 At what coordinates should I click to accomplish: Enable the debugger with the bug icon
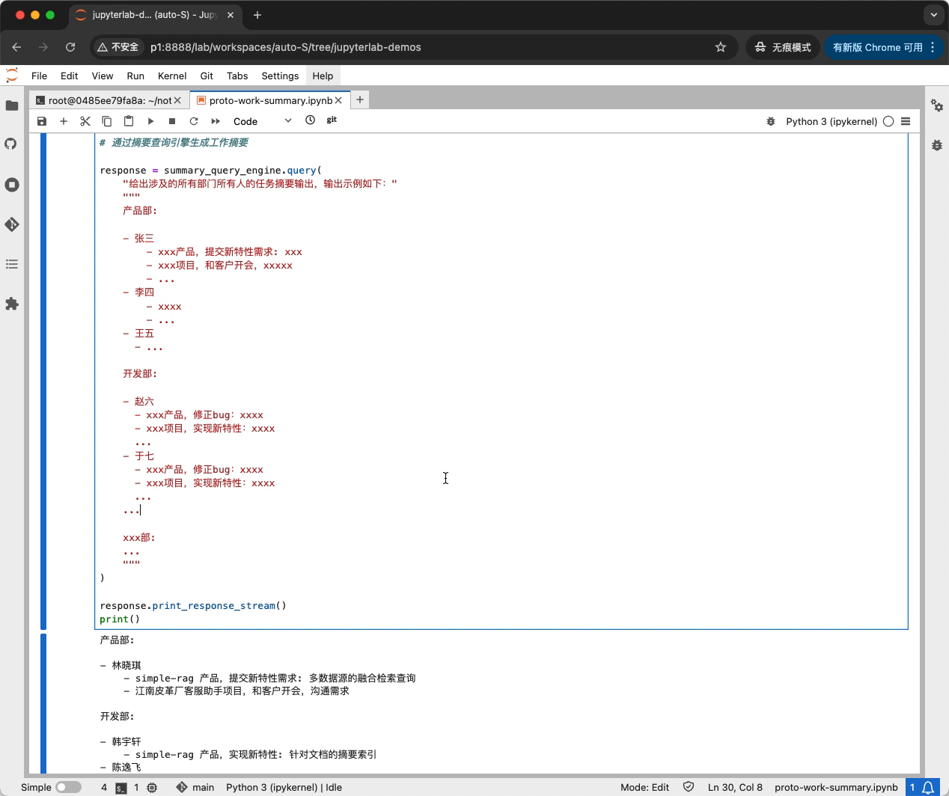[771, 121]
